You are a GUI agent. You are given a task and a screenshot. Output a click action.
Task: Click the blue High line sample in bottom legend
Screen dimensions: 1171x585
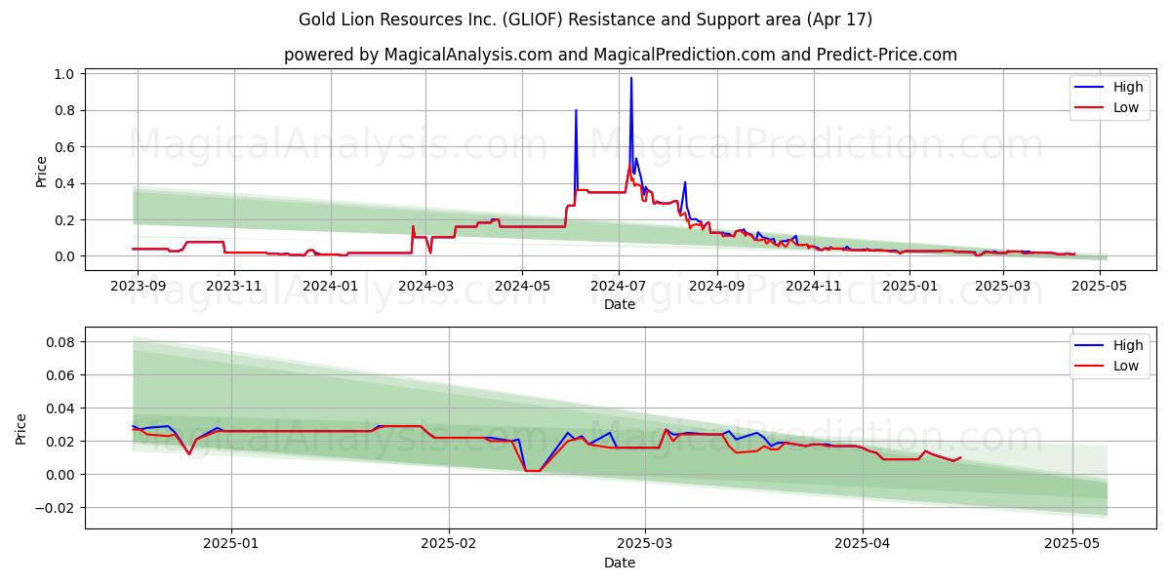point(1090,346)
